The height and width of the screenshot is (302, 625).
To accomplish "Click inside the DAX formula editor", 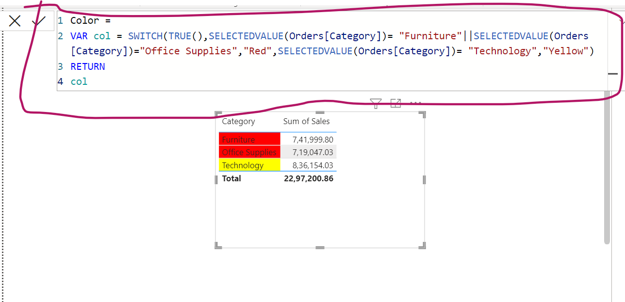I will 332,51.
